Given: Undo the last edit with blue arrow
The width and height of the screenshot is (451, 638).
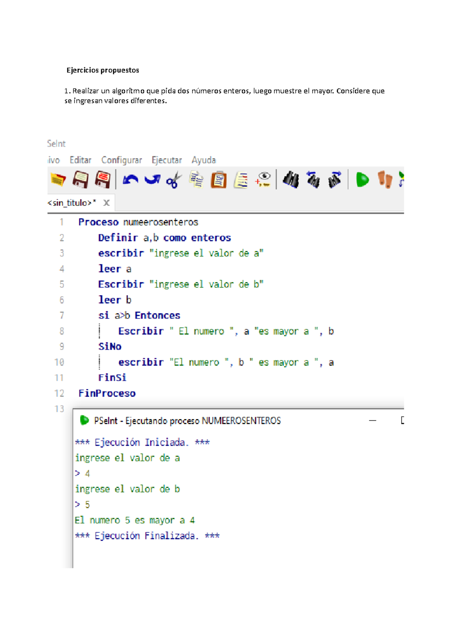Looking at the screenshot, I should click(130, 180).
